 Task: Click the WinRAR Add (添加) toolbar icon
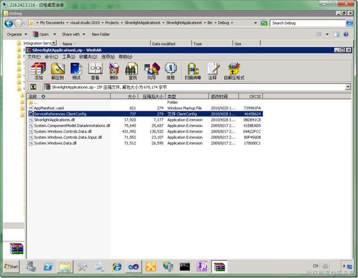click(x=39, y=71)
